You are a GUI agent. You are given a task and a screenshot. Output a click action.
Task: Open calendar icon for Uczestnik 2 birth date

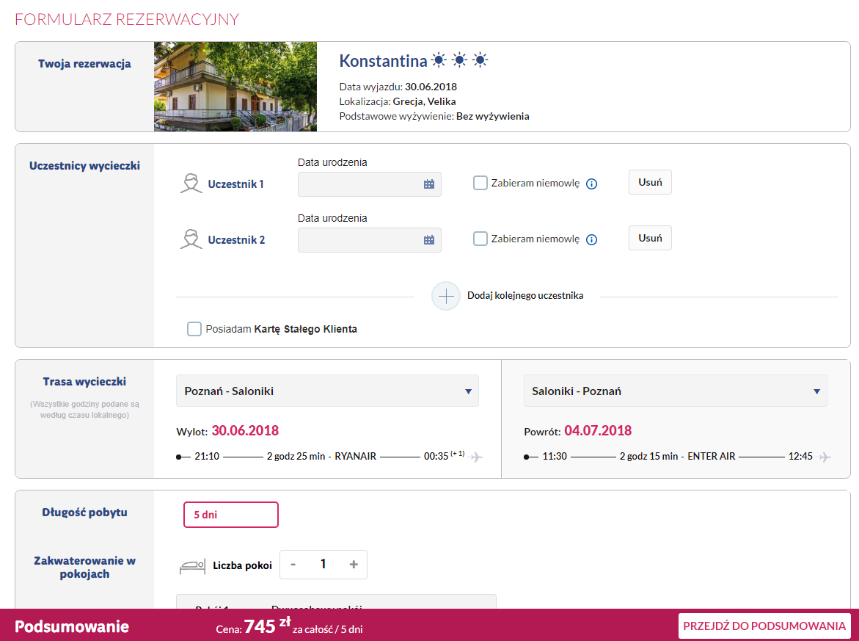pos(429,240)
